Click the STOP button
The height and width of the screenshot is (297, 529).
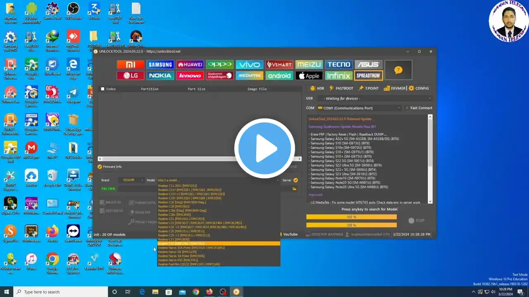(417, 221)
